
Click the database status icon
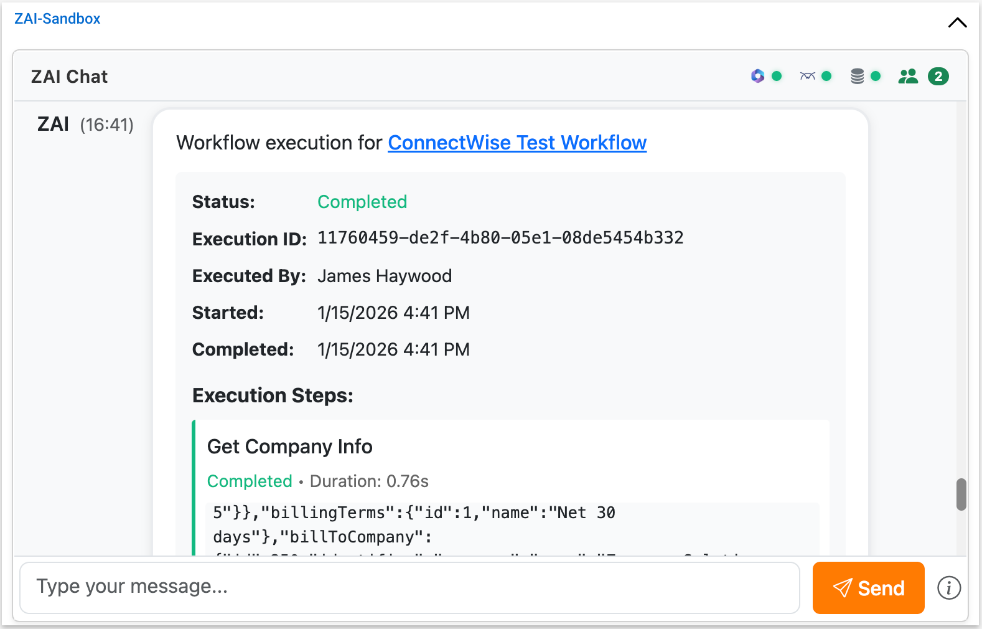858,76
